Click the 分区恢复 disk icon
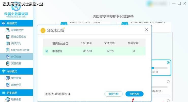The image size is (188, 102). pyautogui.click(x=8, y=57)
